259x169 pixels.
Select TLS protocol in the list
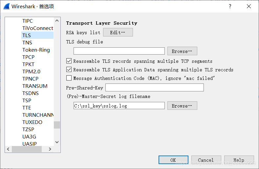pyautogui.click(x=27, y=35)
